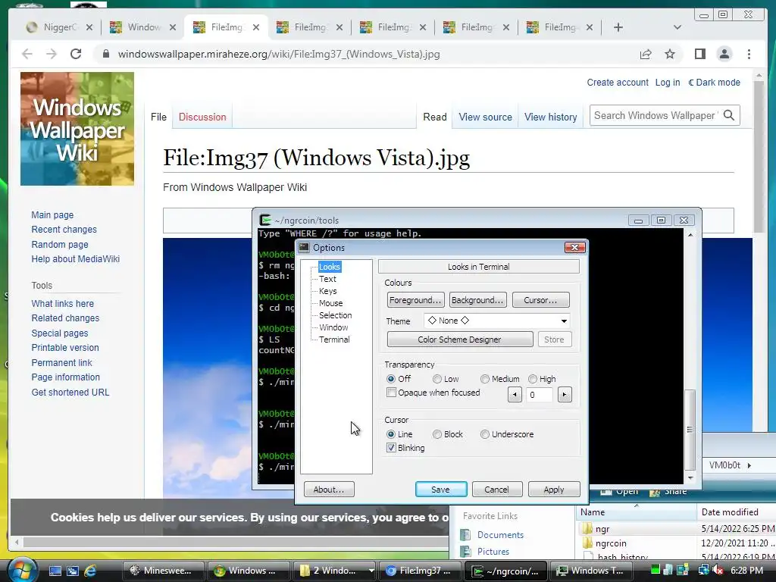Open the View history tab
The image size is (776, 582).
coord(551,117)
